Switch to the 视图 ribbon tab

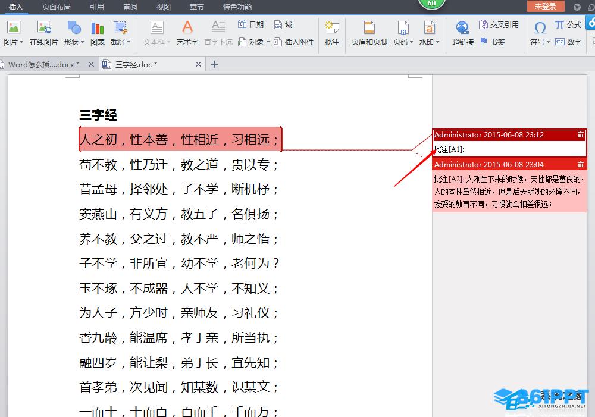(164, 7)
